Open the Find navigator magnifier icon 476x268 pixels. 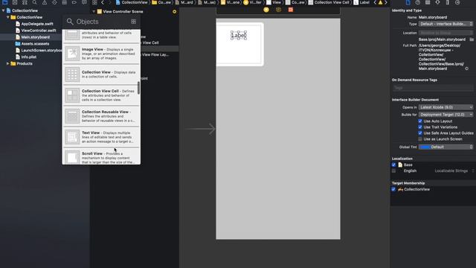[x=35, y=2]
